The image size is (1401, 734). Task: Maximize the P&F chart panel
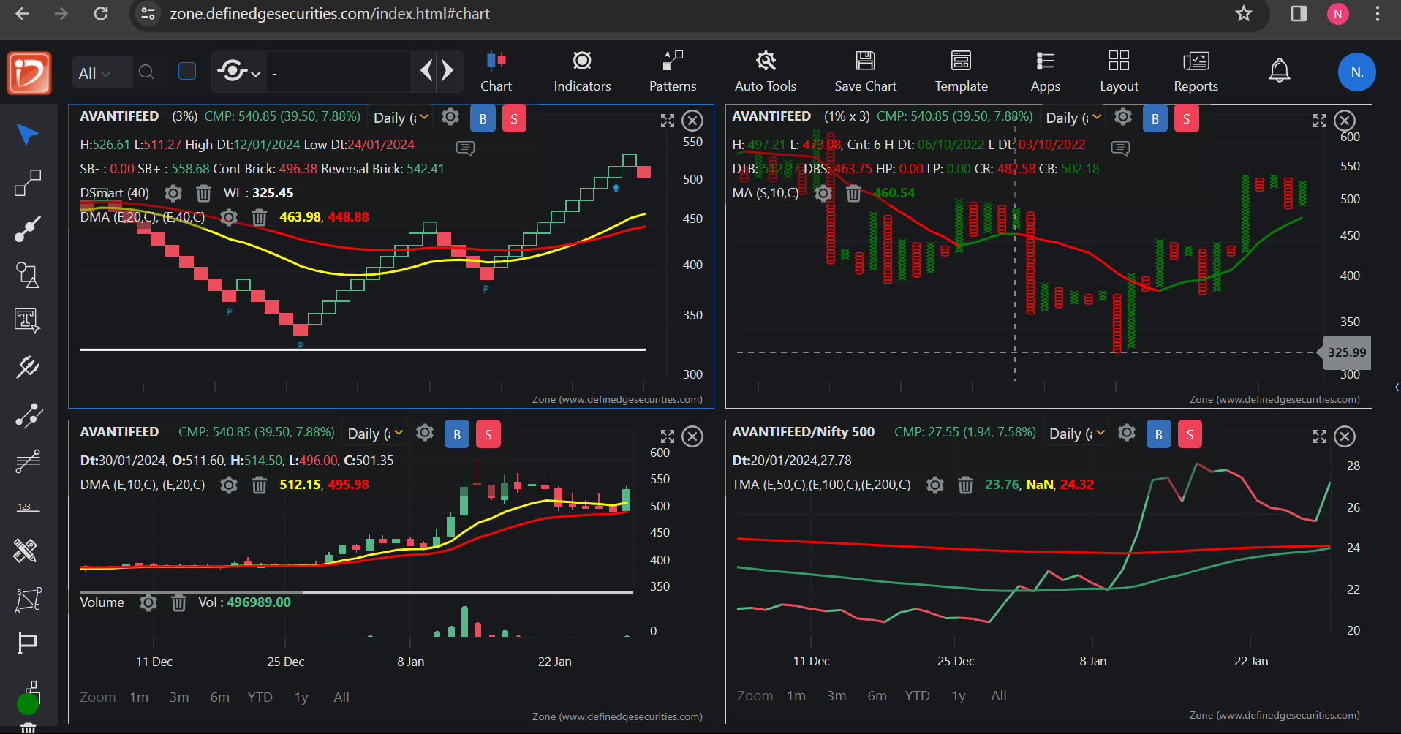click(x=1320, y=121)
